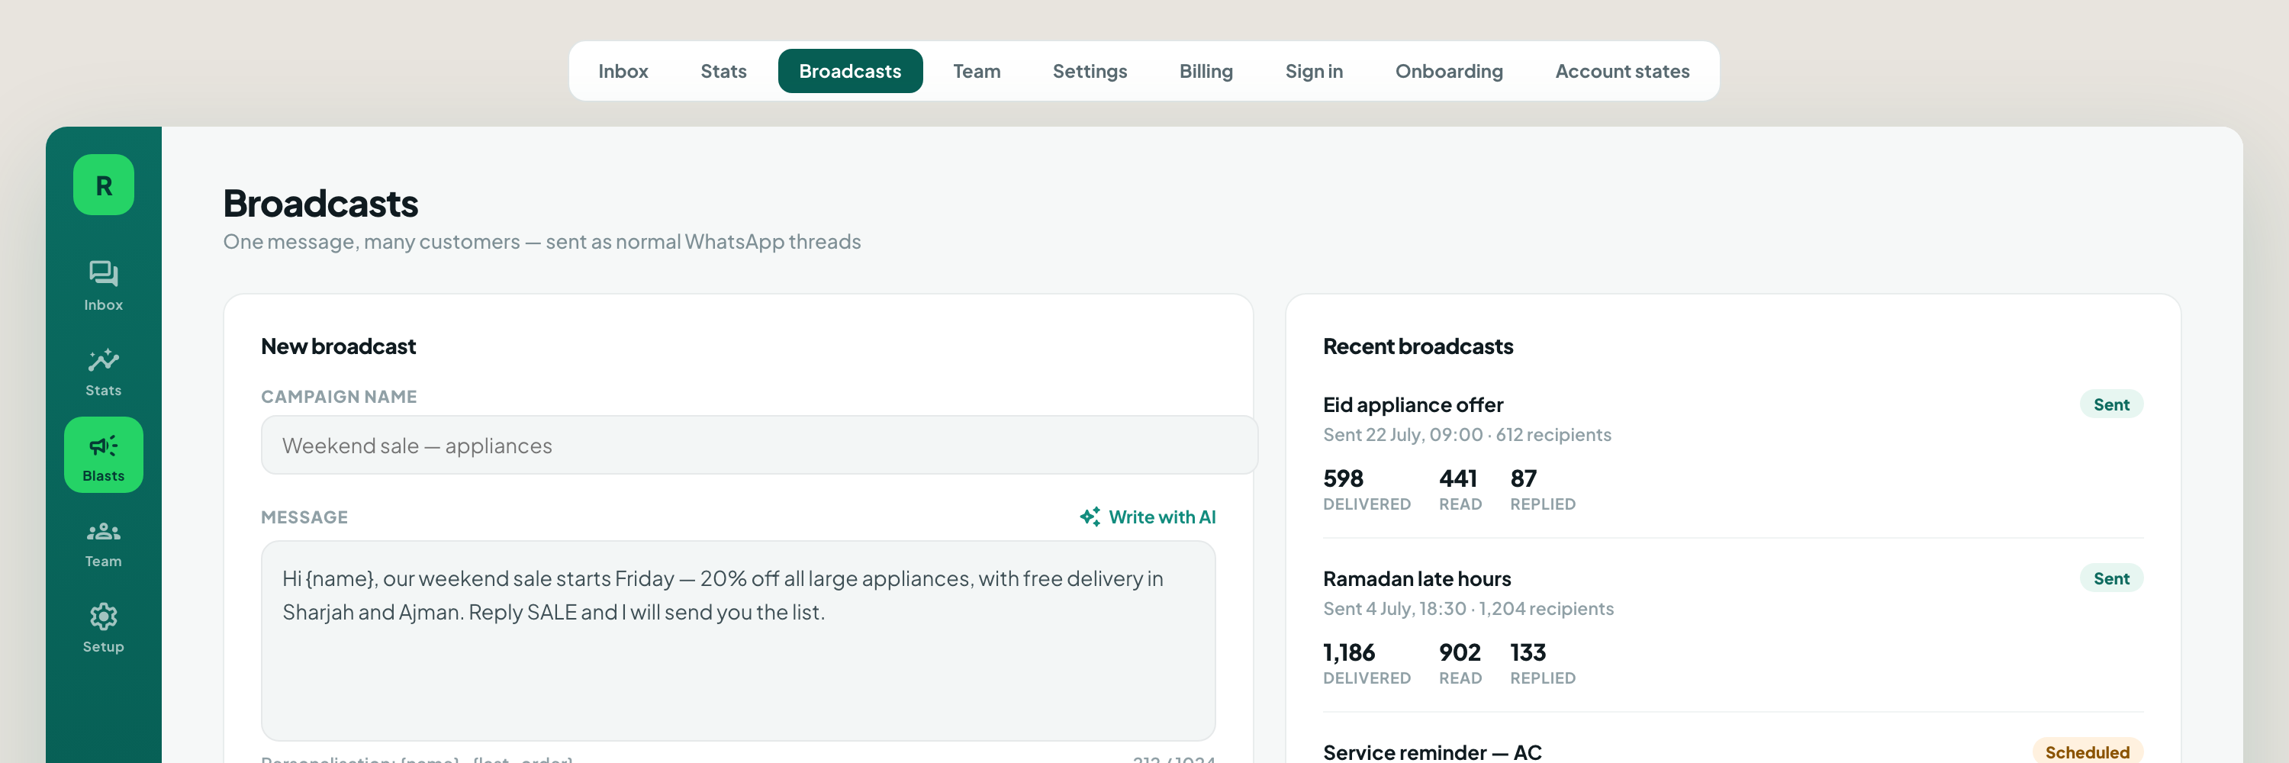This screenshot has width=2289, height=763.
Task: Click 'Sent 22 July, 09:00 · 612 recipients' text
Action: [x=1466, y=434]
